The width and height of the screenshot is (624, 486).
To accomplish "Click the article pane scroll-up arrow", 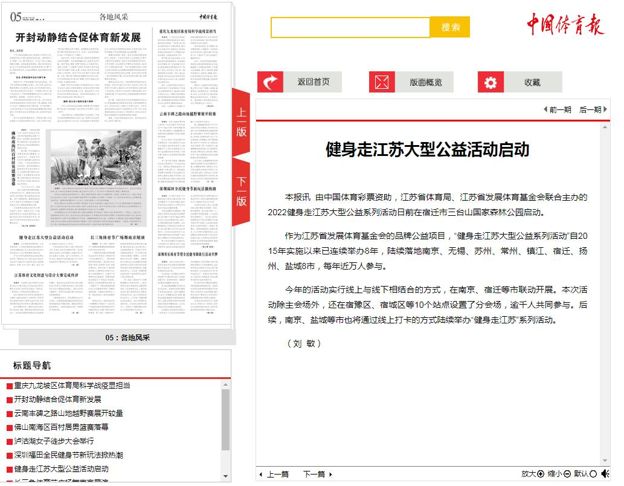I will 605,127.
